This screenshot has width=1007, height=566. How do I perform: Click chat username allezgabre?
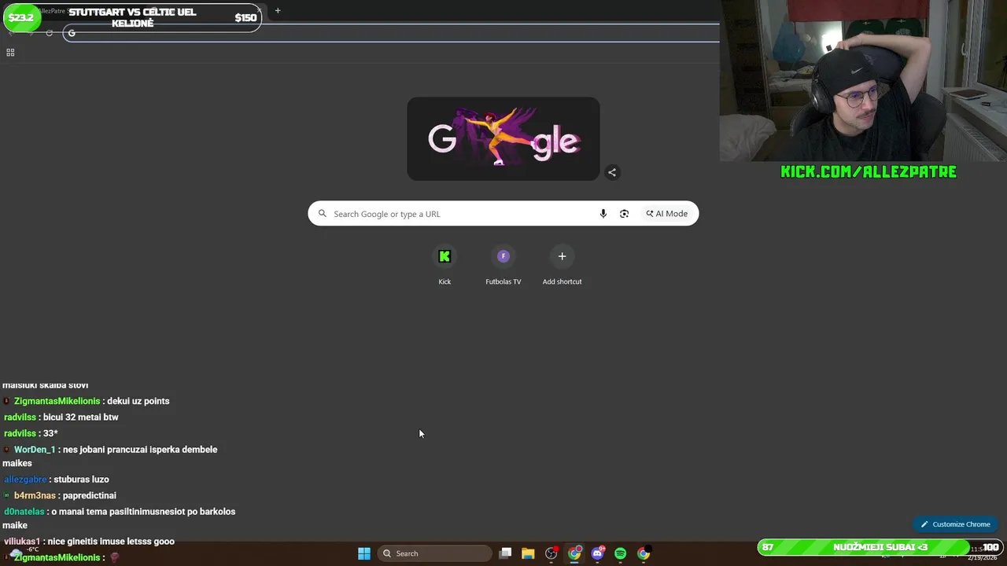(x=25, y=480)
